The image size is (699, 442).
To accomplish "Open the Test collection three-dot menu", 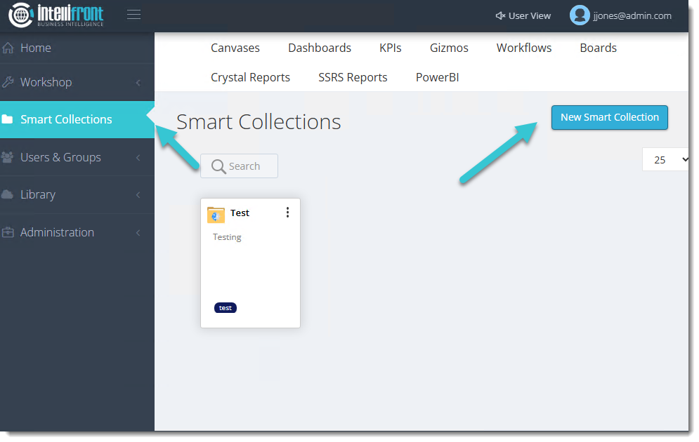I will tap(287, 213).
